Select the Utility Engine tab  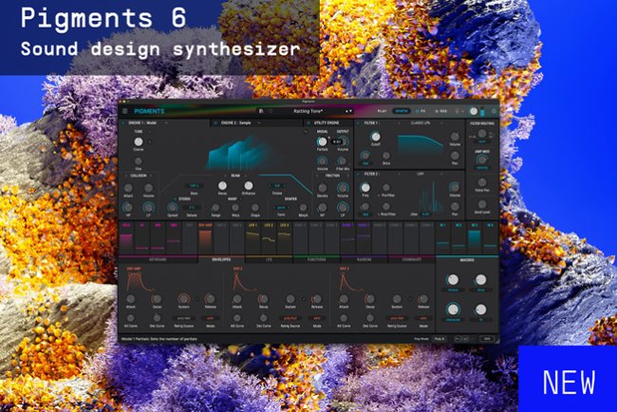click(327, 123)
